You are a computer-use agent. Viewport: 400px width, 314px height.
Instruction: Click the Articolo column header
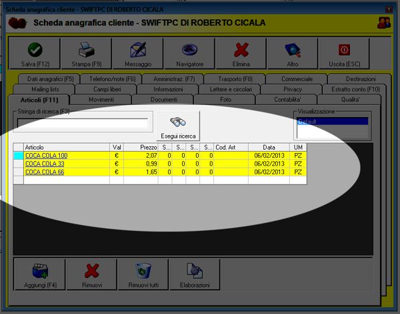point(67,147)
